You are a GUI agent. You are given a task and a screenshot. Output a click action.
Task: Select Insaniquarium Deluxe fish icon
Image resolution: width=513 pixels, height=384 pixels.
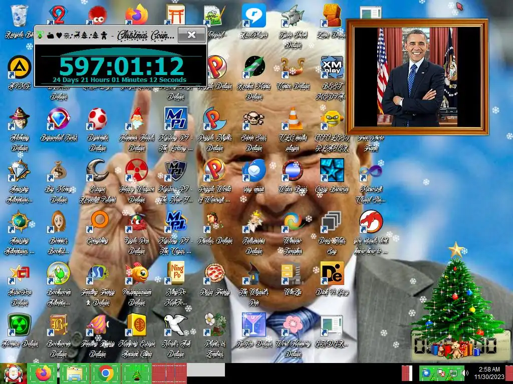[137, 273]
